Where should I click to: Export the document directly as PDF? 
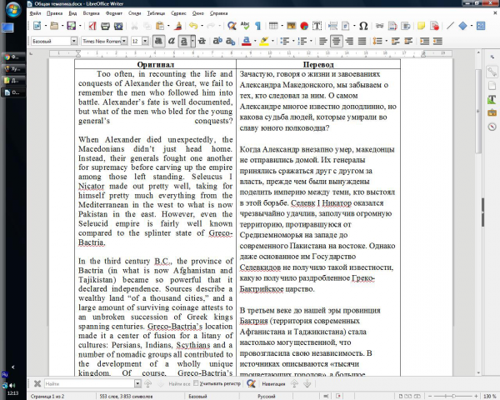[92, 26]
